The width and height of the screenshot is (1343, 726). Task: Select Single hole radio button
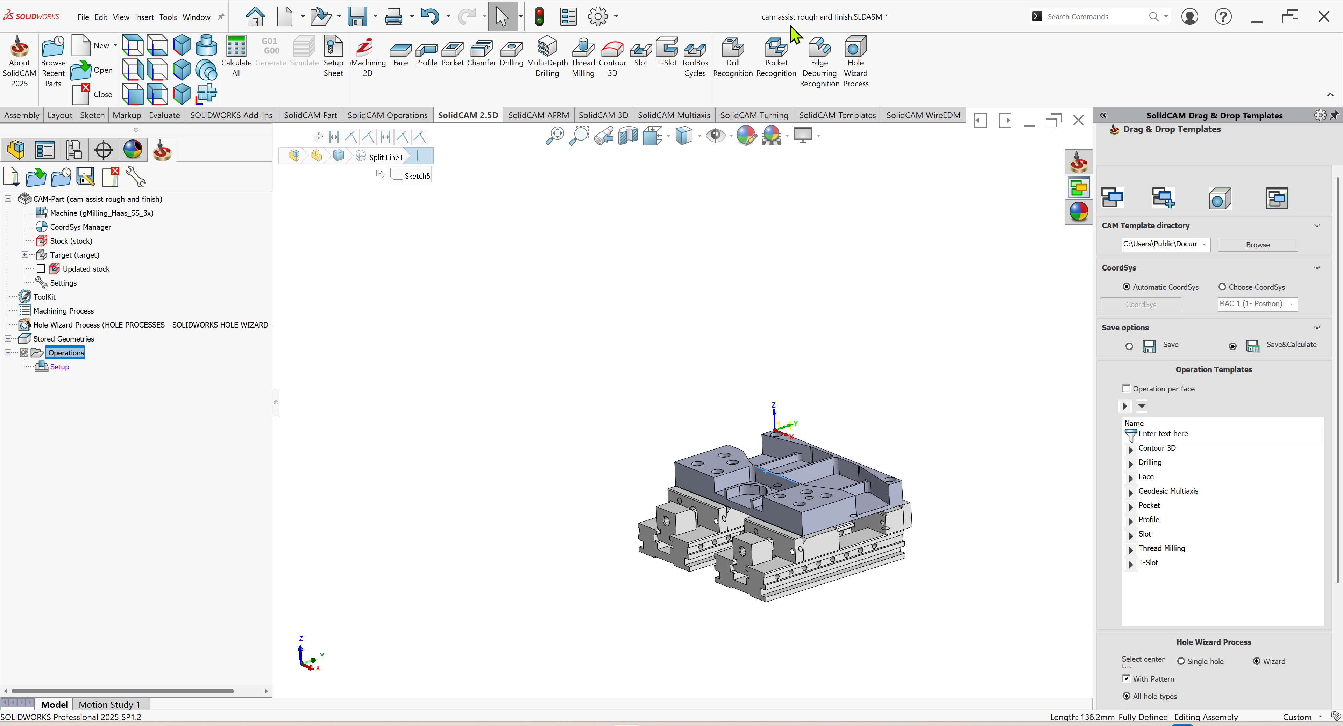click(x=1181, y=661)
